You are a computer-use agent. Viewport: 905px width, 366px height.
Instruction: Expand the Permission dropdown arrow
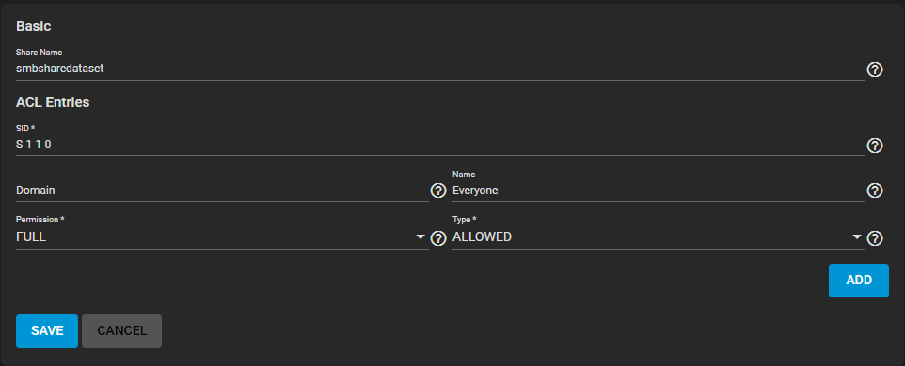click(x=421, y=237)
